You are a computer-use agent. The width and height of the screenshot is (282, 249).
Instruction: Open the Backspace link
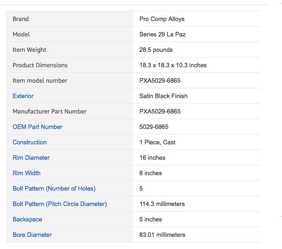coord(27,219)
